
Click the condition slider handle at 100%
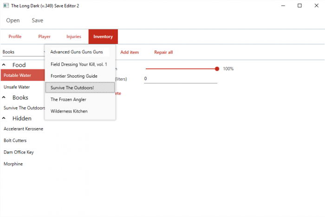click(x=217, y=69)
